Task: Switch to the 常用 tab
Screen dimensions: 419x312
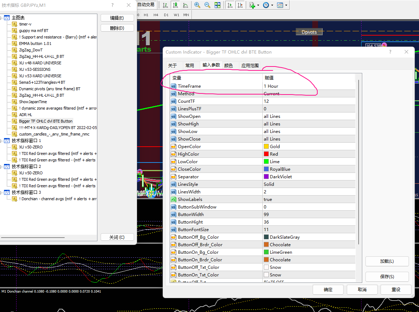Action: pyautogui.click(x=190, y=65)
